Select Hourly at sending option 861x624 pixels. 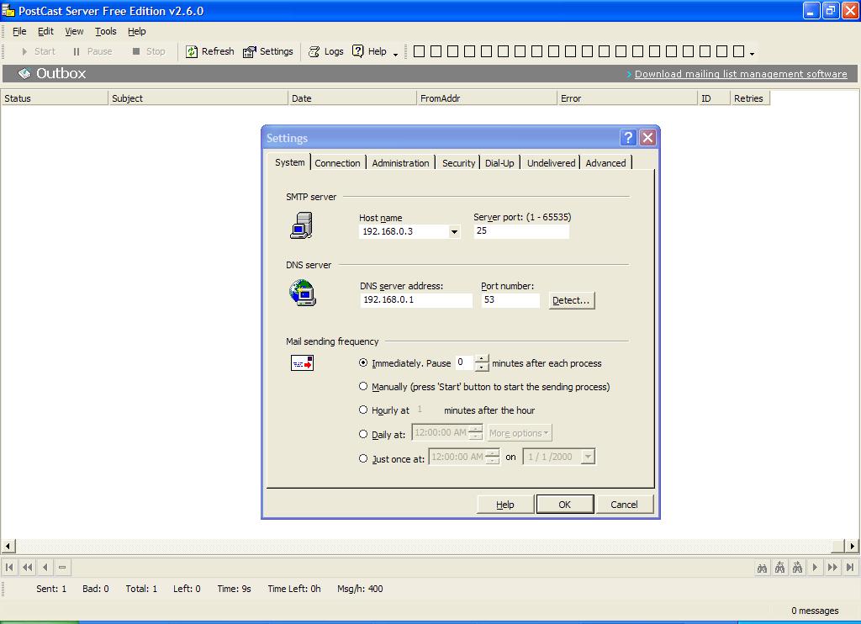[x=363, y=410]
